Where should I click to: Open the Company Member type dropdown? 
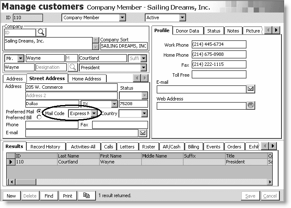click(122, 18)
